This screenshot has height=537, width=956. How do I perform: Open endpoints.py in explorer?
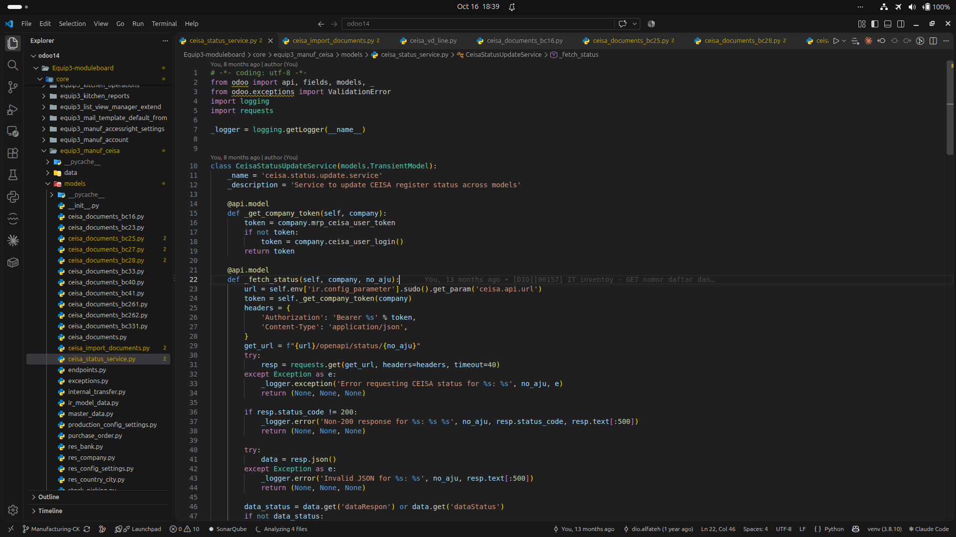pos(87,370)
